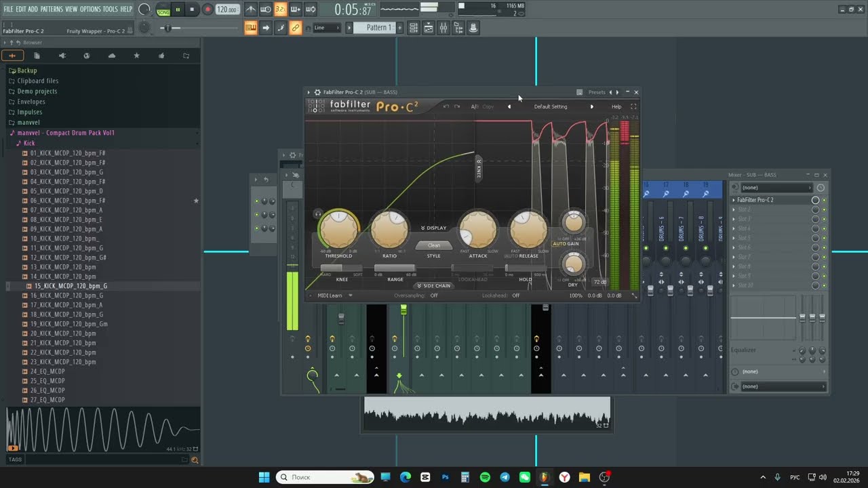This screenshot has width=868, height=488.
Task: Pause playback with the transport pause button
Action: [178, 9]
